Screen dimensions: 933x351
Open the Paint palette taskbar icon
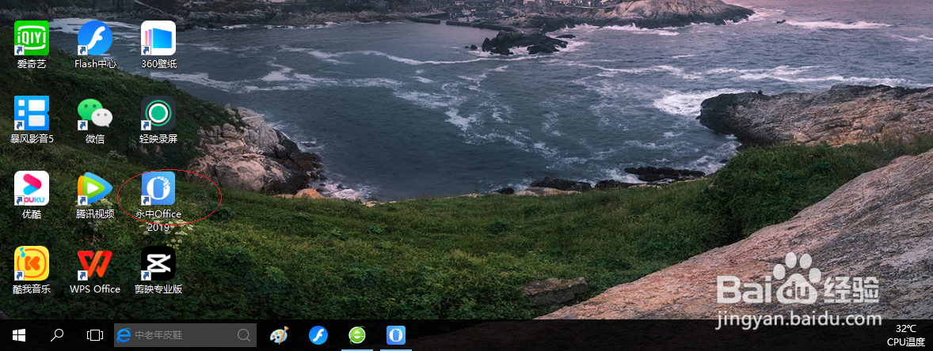tap(278, 335)
